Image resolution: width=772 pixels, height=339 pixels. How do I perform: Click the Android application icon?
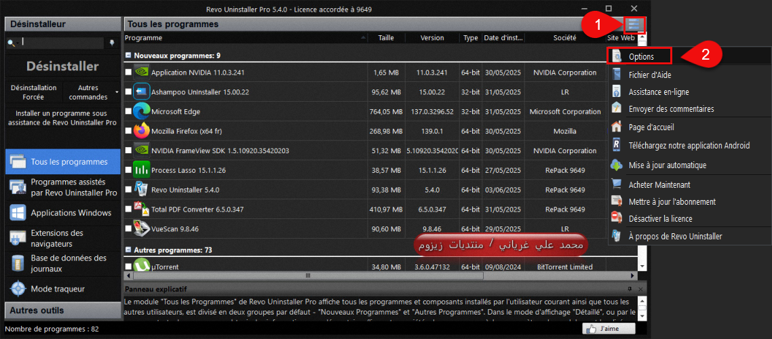pos(617,145)
